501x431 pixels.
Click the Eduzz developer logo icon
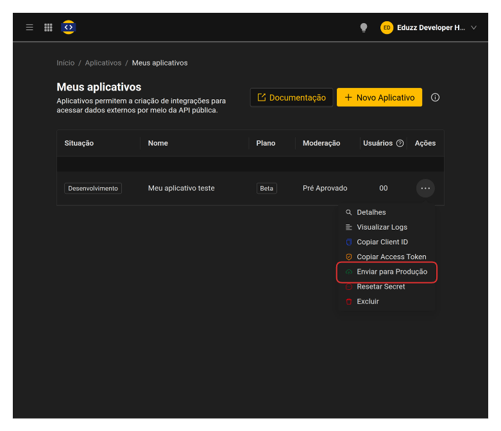point(69,28)
